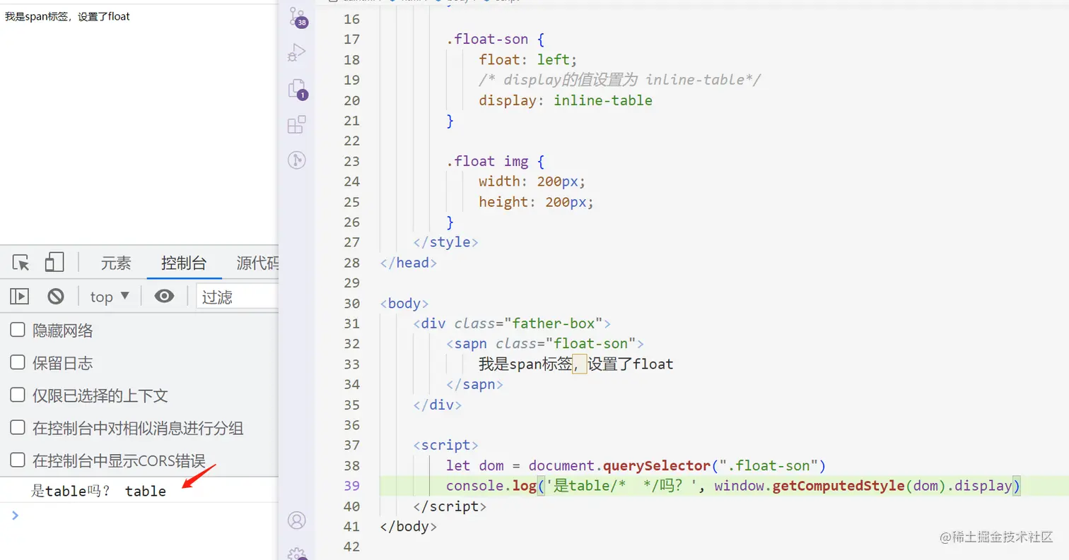Click the page text 我是span标签，设置了float
This screenshot has height=560, width=1069.
click(x=67, y=16)
